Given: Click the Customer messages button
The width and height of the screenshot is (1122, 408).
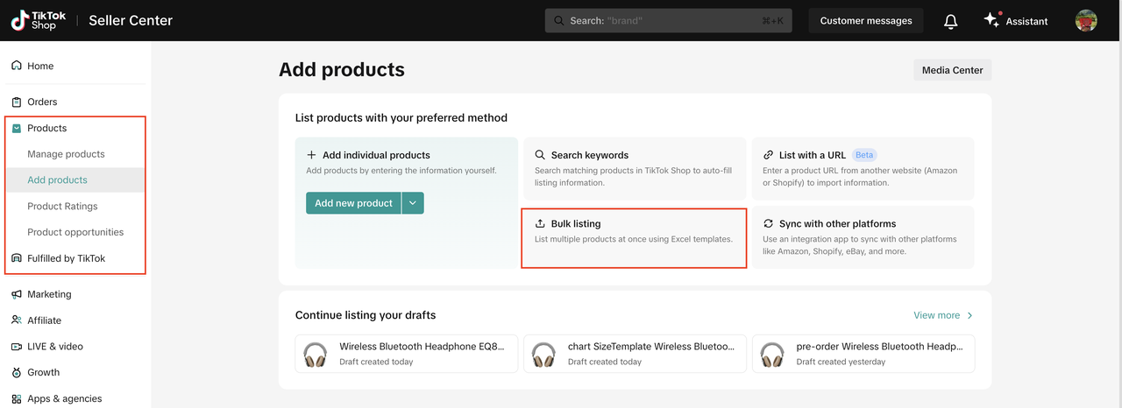Looking at the screenshot, I should tap(865, 21).
